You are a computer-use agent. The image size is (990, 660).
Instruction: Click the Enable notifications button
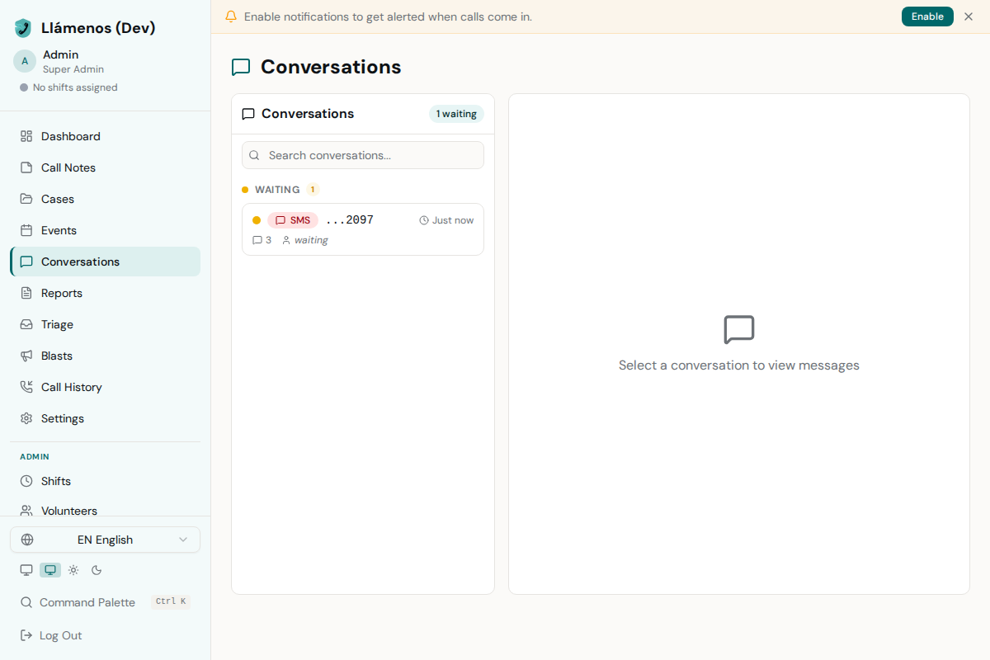(x=927, y=16)
